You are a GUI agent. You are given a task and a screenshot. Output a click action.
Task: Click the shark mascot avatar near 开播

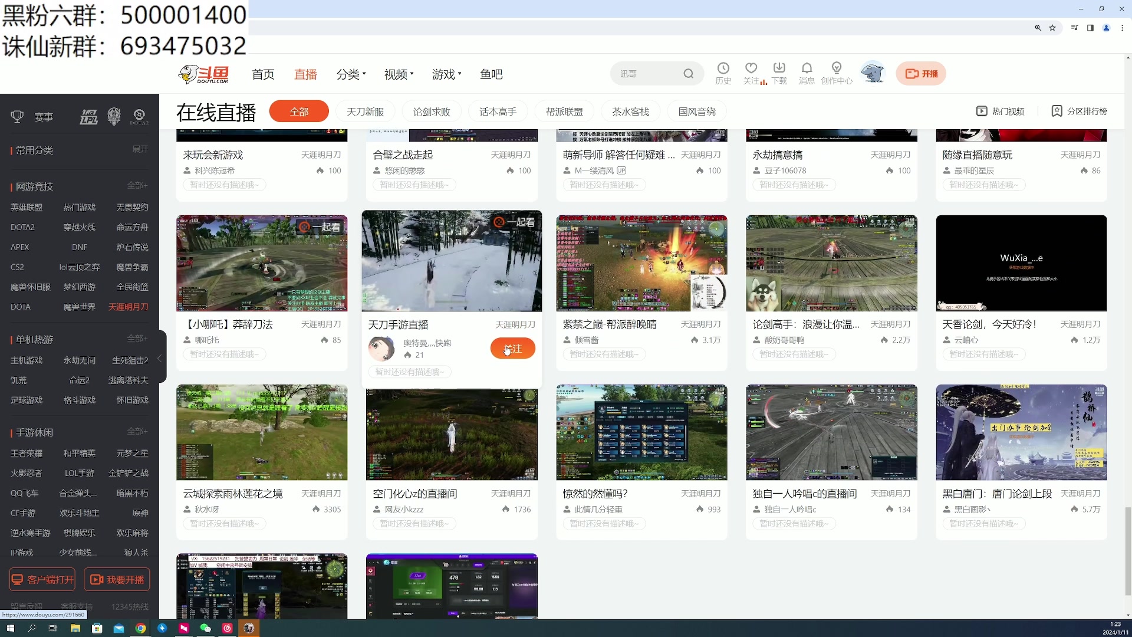pos(872,72)
